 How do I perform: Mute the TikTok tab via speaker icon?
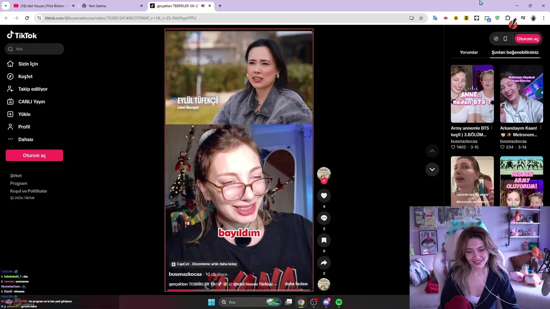(202, 6)
